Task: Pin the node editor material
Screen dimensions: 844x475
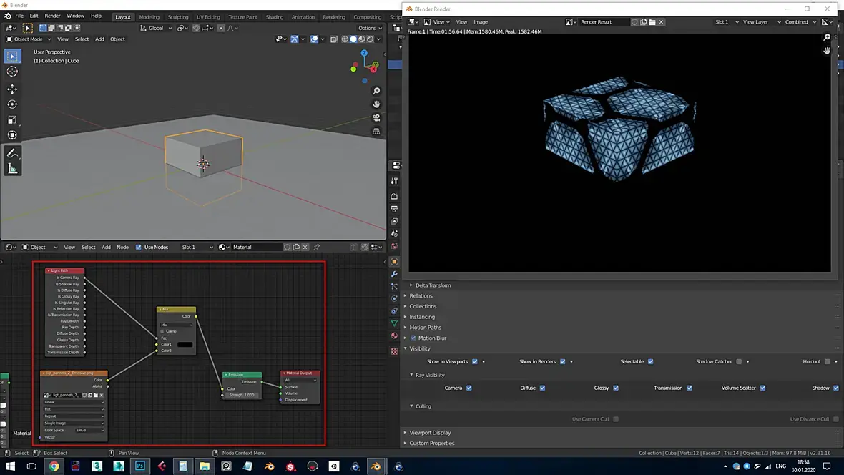Action: click(x=317, y=248)
